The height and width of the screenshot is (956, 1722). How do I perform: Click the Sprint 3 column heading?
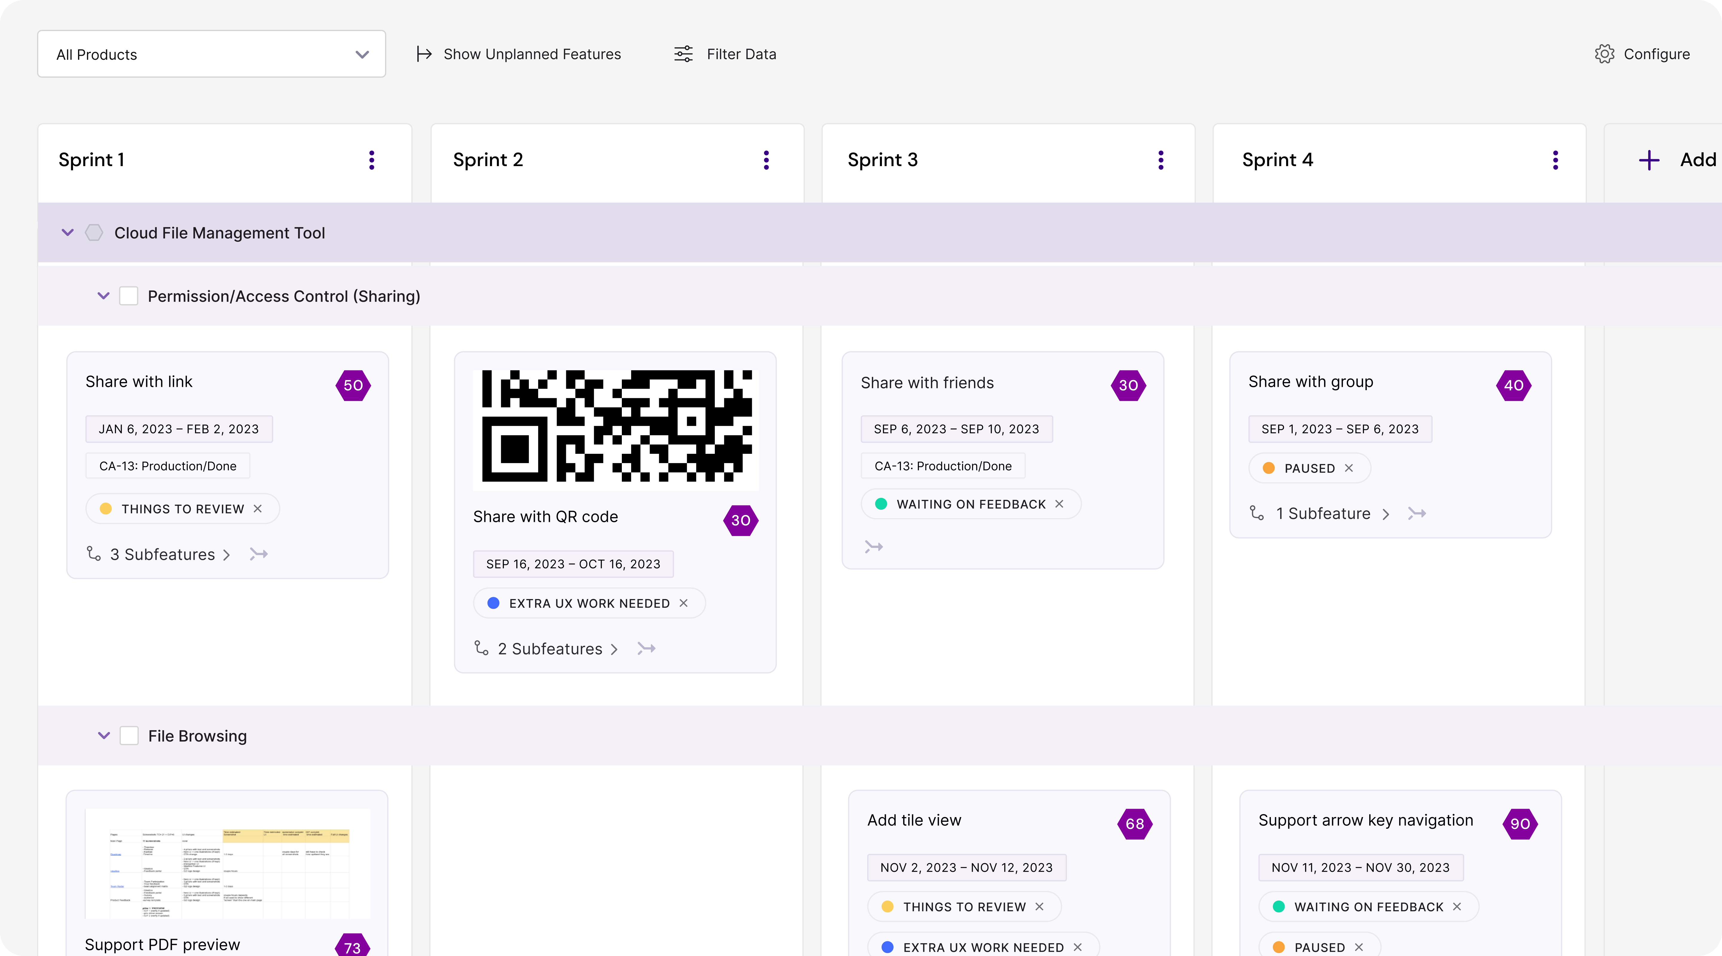click(883, 160)
